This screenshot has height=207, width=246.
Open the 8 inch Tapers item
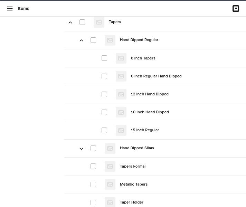pyautogui.click(x=143, y=58)
